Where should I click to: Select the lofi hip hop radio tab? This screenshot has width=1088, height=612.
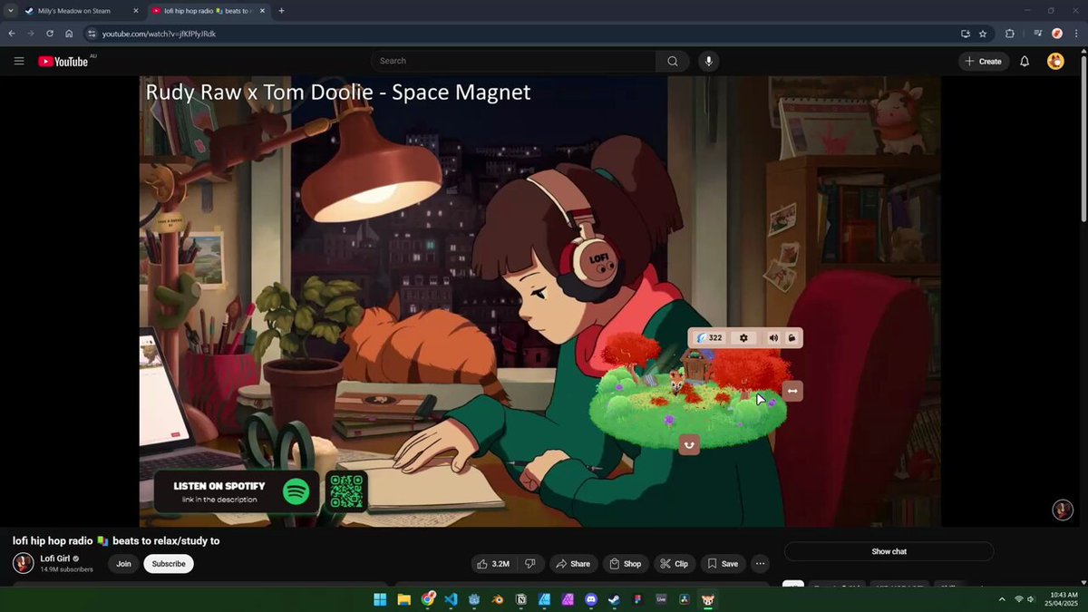(208, 11)
